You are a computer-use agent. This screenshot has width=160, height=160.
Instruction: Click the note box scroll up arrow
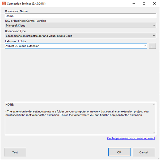(x=154, y=104)
